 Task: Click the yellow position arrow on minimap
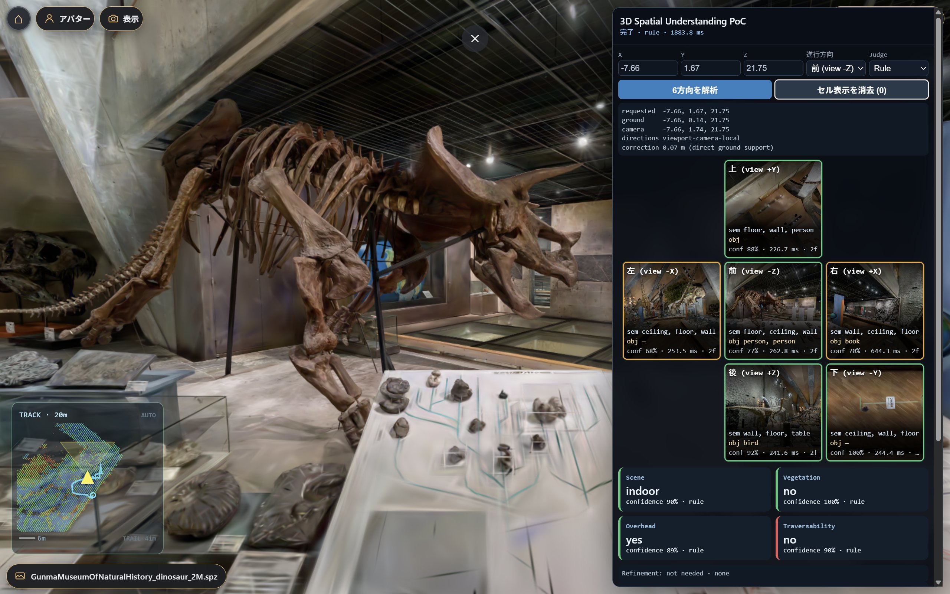coord(88,477)
